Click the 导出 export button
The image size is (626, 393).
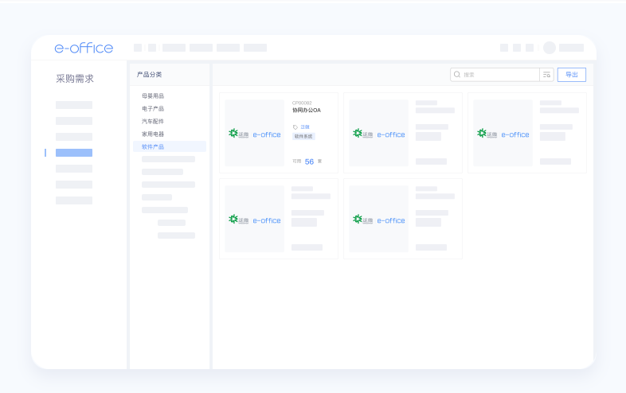point(571,75)
